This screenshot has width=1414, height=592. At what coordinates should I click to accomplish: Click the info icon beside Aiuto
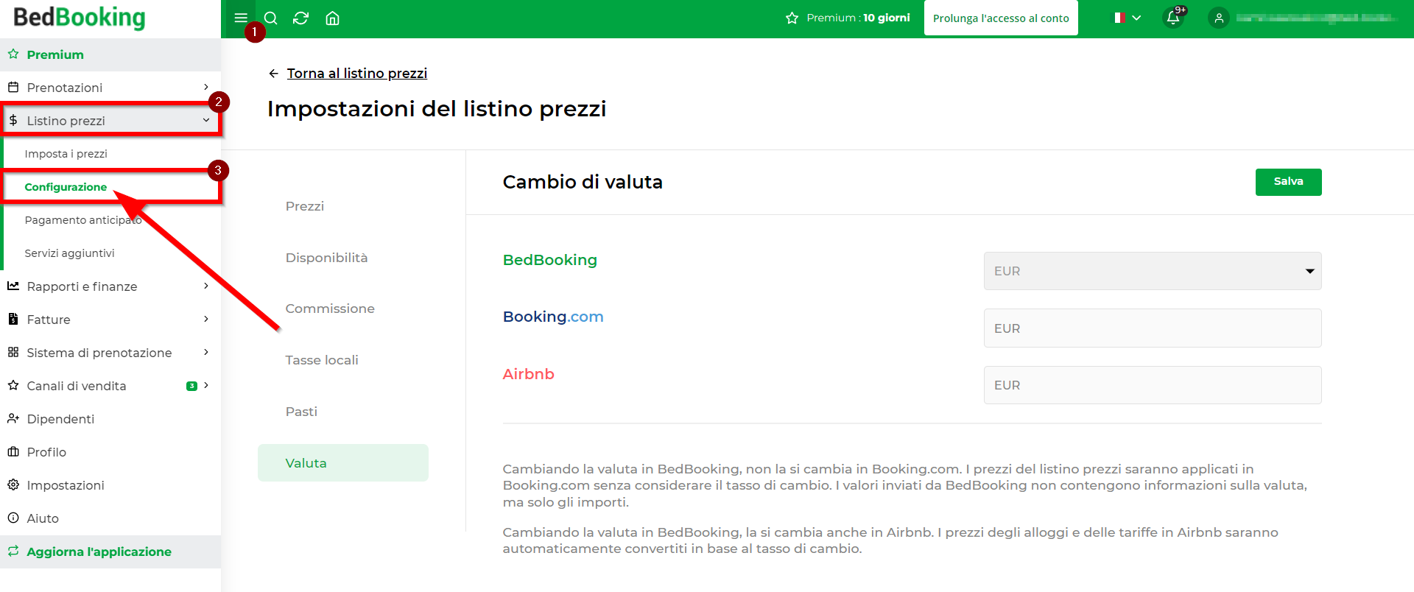[13, 518]
